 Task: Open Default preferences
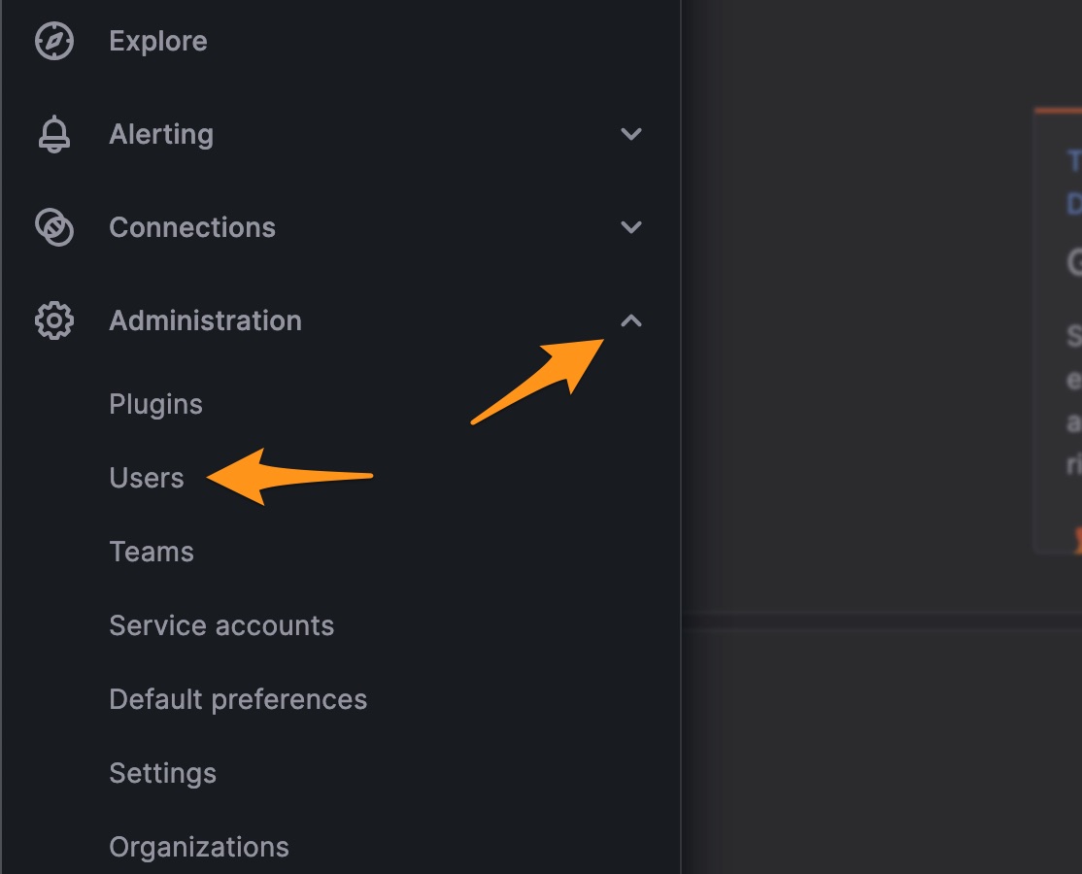(x=238, y=699)
